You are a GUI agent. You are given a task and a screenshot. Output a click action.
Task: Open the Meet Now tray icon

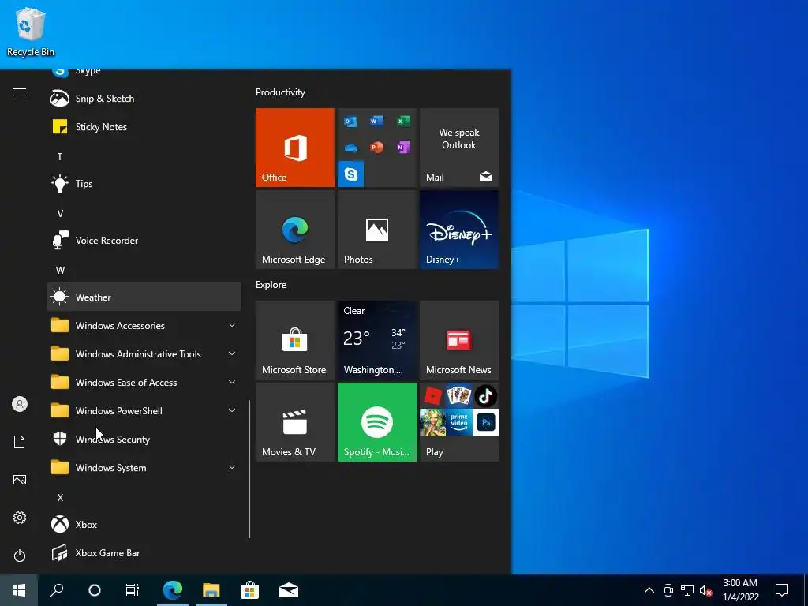tap(668, 590)
